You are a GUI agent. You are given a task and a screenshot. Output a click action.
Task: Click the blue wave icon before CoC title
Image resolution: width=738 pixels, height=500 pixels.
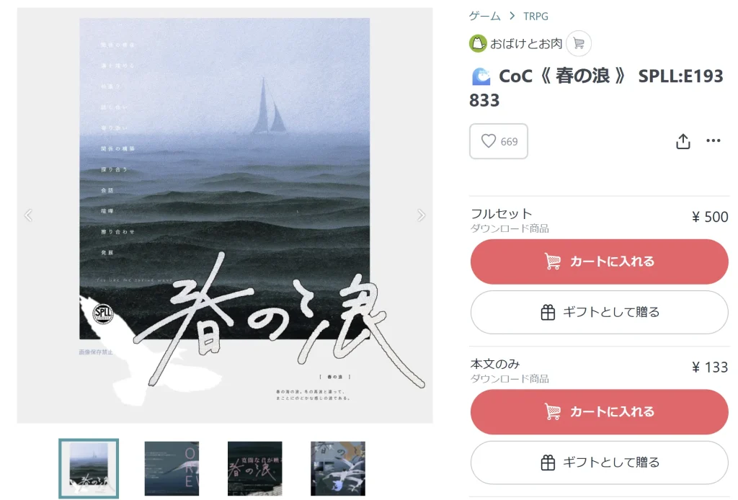pyautogui.click(x=481, y=76)
